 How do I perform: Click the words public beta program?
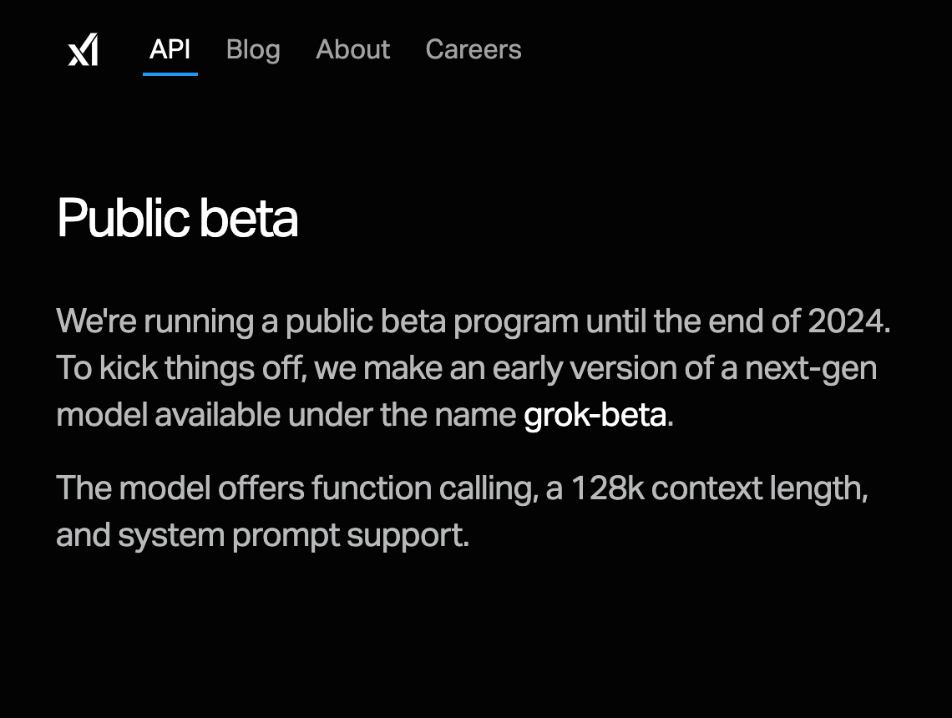click(432, 321)
